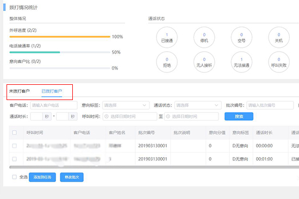299x199 pixels.
Task: Click the 空号 status circle
Action: 241,38
